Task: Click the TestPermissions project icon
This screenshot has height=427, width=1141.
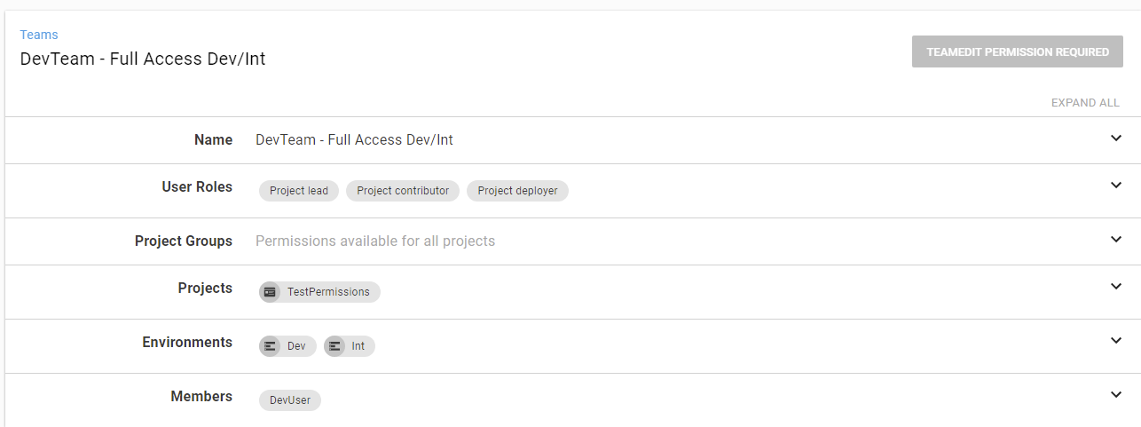Action: coord(270,292)
